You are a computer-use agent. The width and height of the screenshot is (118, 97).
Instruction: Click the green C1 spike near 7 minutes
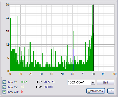pyautogui.click(x=17, y=38)
